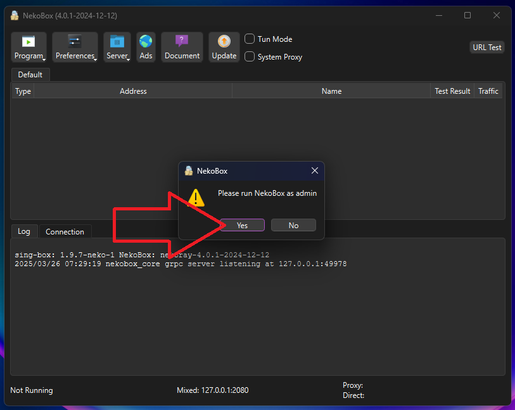Click the 'Direct:' status label
Viewport: 515px width, 410px height.
(353, 395)
